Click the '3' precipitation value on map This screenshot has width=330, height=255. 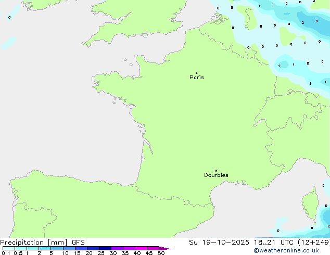[316, 21]
